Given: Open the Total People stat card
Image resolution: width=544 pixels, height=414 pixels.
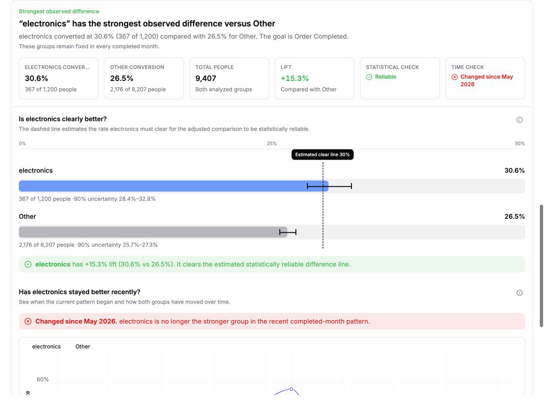Looking at the screenshot, I should pos(229,79).
